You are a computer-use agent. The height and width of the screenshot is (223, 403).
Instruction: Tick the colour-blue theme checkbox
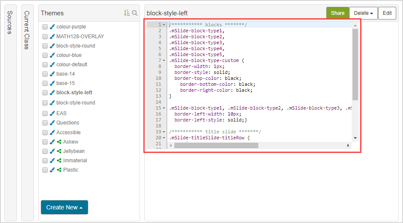click(x=45, y=55)
